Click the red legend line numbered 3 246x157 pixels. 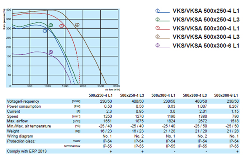(163, 28)
